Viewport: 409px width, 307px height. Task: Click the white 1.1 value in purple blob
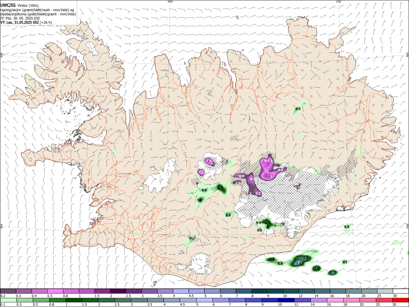pyautogui.click(x=201, y=172)
